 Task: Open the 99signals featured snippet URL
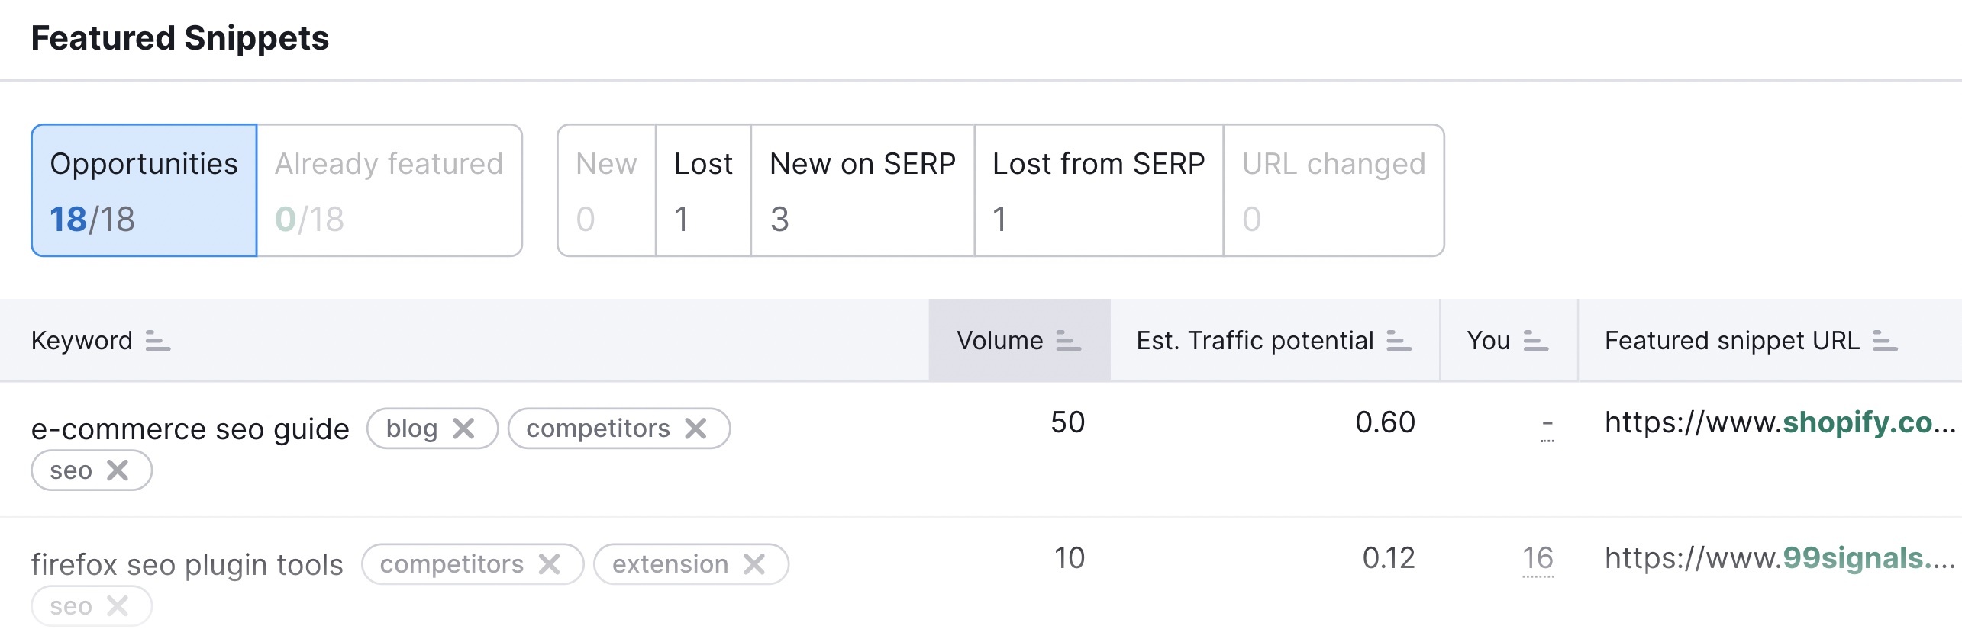[x=1779, y=558]
